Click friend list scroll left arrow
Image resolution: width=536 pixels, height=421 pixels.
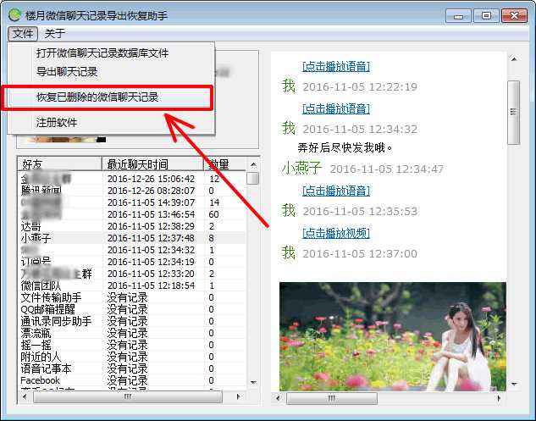pyautogui.click(x=25, y=397)
